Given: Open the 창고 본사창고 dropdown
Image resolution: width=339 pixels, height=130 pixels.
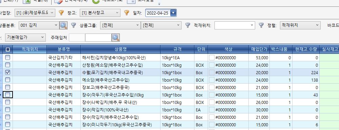Looking at the screenshot, I should pos(100,13).
